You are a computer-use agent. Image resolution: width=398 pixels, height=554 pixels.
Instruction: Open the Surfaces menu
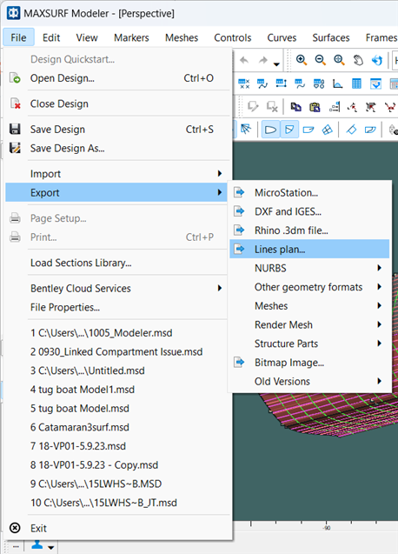331,37
